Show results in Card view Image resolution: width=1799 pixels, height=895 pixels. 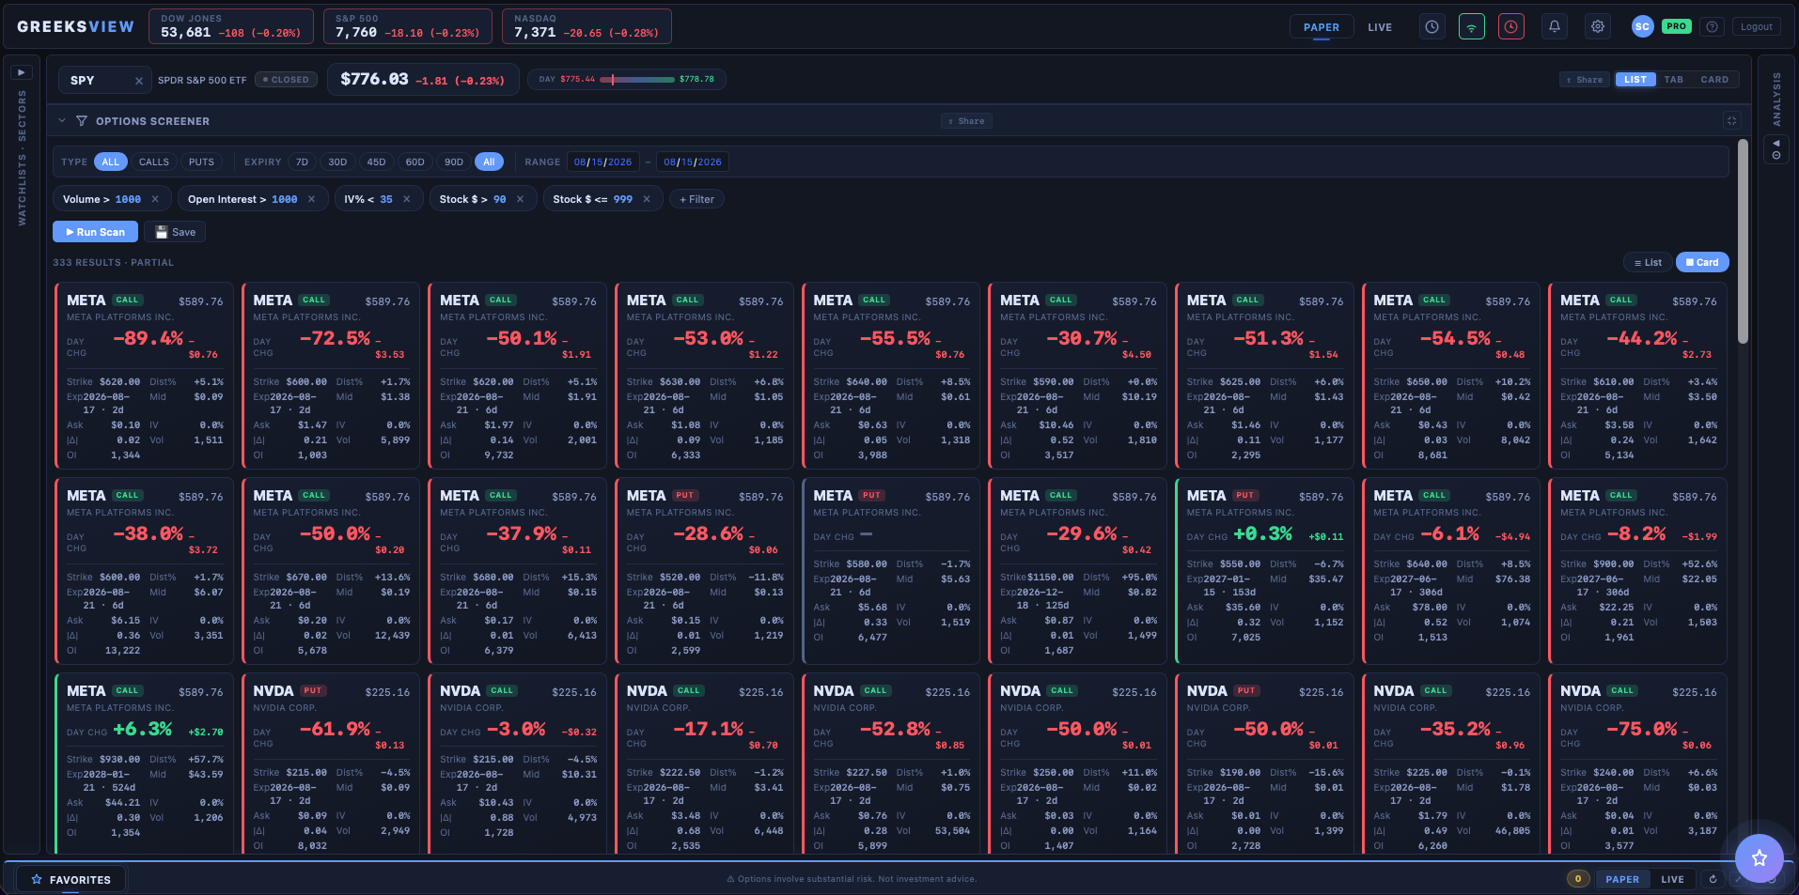[x=1702, y=263]
